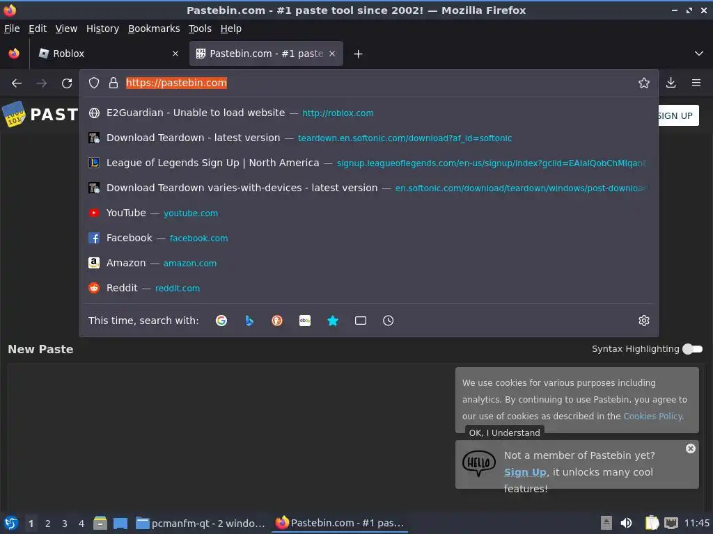Image resolution: width=713 pixels, height=534 pixels.
Task: Expand the list all tabs chevron
Action: [x=699, y=54]
